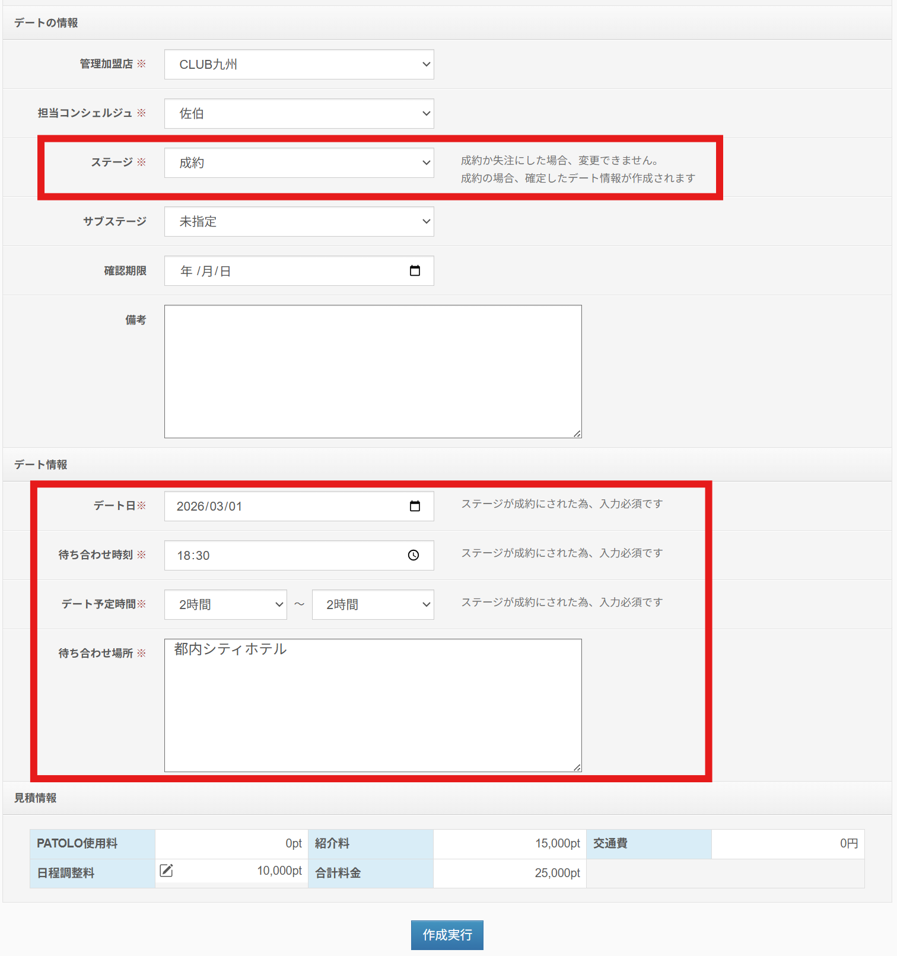Open calendar picker for デート日 field
Screen dimensions: 897x956
point(415,506)
